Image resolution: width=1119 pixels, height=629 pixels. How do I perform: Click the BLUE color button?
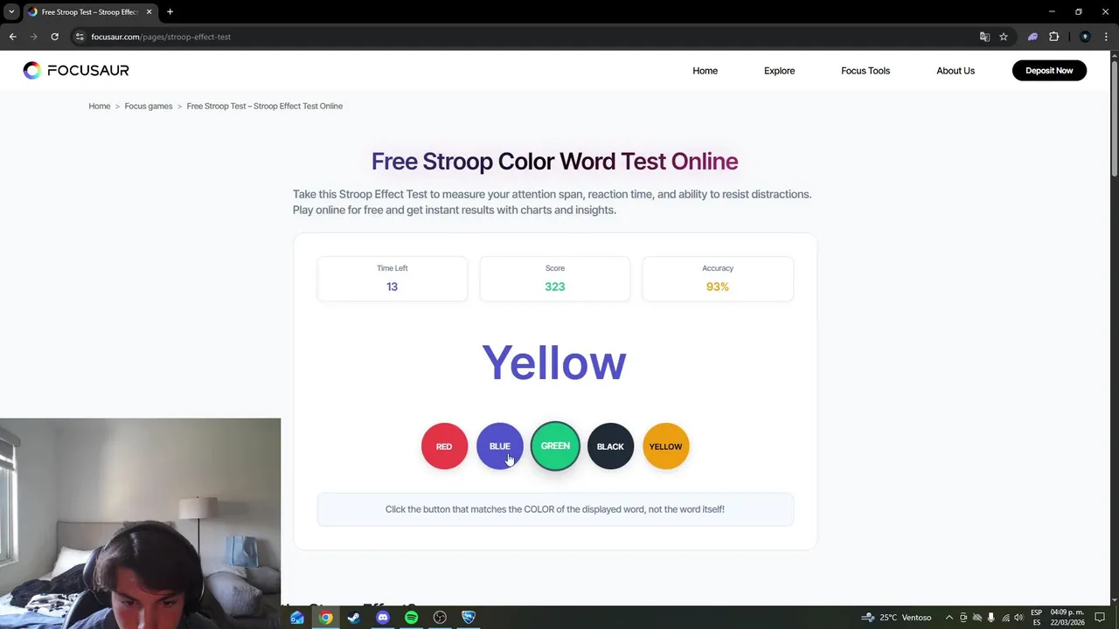[x=499, y=446]
